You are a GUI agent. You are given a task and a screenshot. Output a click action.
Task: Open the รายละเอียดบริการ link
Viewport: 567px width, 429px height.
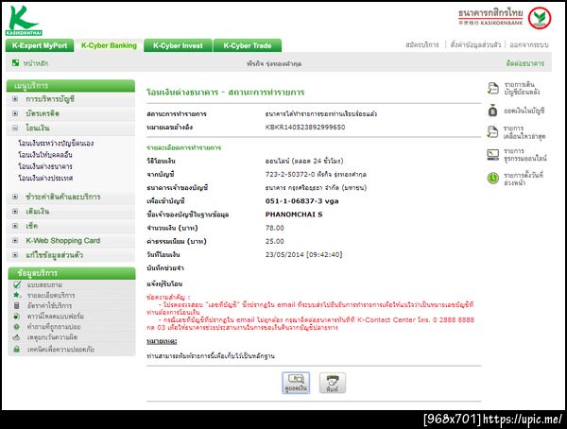coord(51,295)
